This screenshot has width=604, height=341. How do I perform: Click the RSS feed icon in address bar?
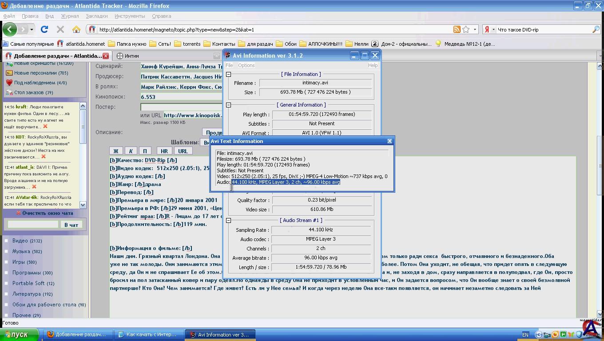(x=457, y=29)
